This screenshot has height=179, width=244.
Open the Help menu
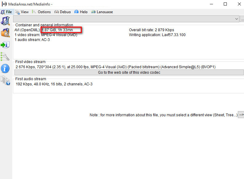point(81,12)
